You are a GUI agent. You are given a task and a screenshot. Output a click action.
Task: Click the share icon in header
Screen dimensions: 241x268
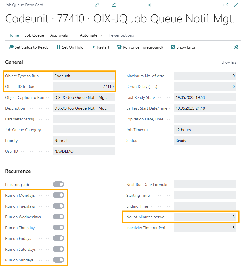click(x=114, y=5)
